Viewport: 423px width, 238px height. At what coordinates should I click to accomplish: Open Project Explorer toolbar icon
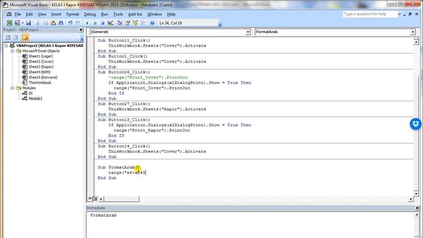(120, 23)
